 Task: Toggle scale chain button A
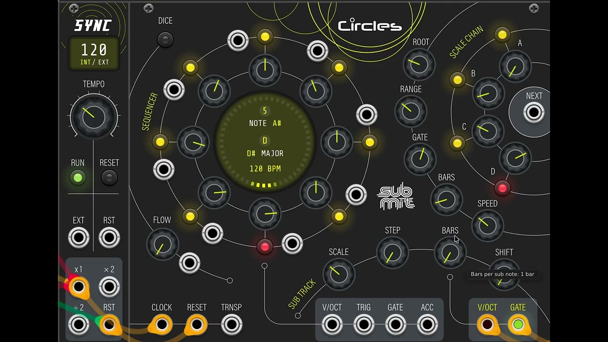(x=502, y=34)
